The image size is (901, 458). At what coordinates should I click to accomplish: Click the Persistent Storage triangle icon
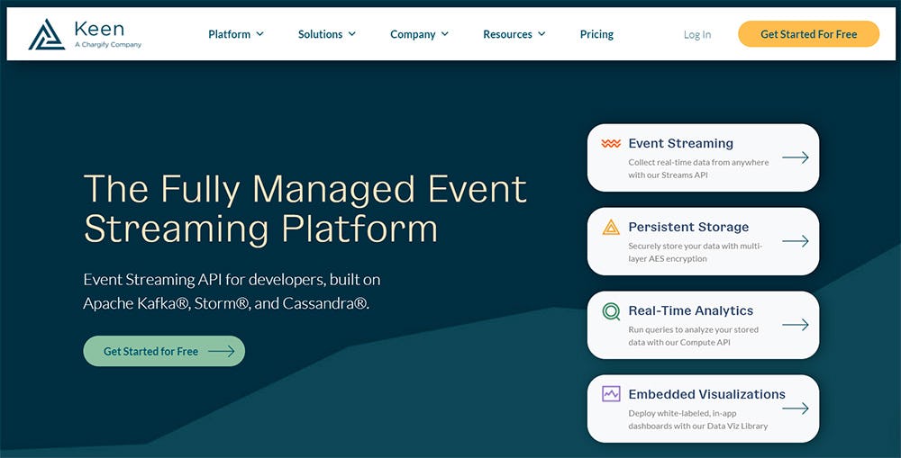tap(611, 228)
